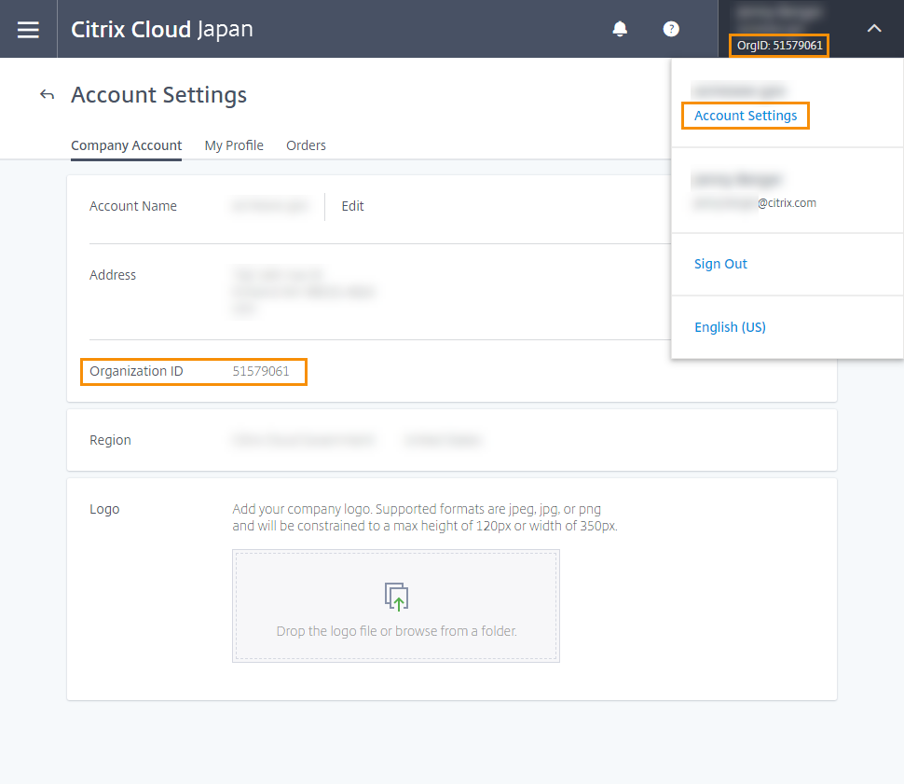904x784 pixels.
Task: Select Account Settings in the user dropdown
Action: [746, 116]
